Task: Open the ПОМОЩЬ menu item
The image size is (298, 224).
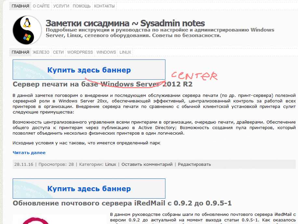Action: pos(82,6)
